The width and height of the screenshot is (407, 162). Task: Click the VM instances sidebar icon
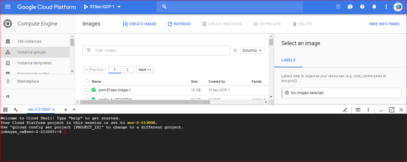(8, 41)
